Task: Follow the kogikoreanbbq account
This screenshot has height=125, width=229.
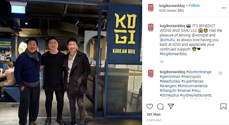Action: tap(194, 6)
